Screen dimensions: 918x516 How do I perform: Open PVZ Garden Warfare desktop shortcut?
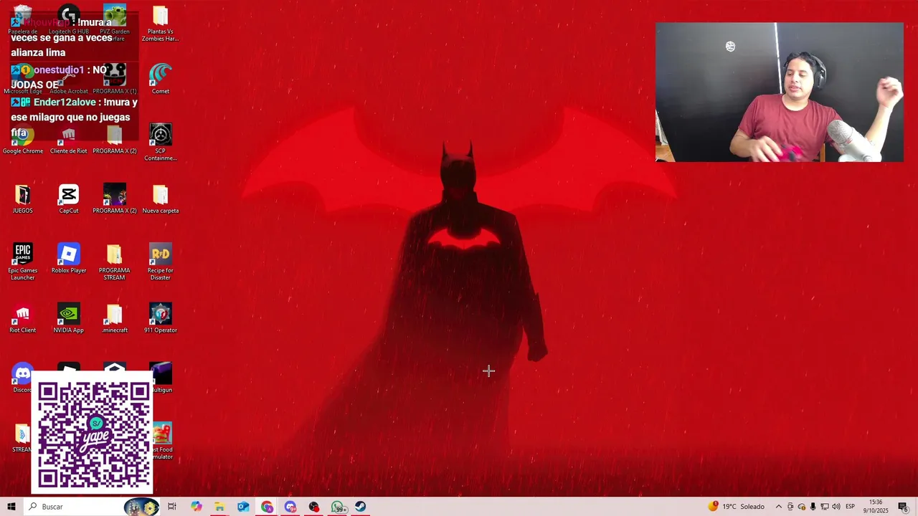115,21
